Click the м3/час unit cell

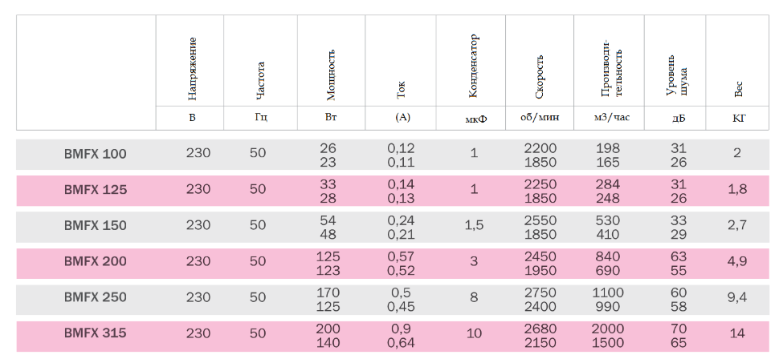point(612,118)
